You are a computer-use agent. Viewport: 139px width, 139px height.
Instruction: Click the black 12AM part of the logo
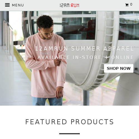click(x=64, y=5)
